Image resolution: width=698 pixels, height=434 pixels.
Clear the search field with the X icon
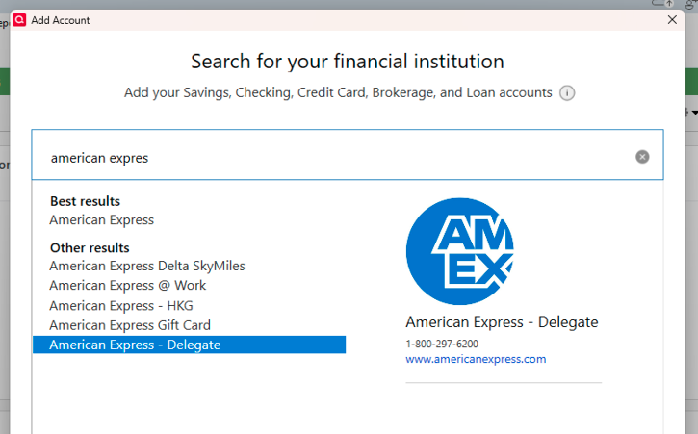(642, 157)
